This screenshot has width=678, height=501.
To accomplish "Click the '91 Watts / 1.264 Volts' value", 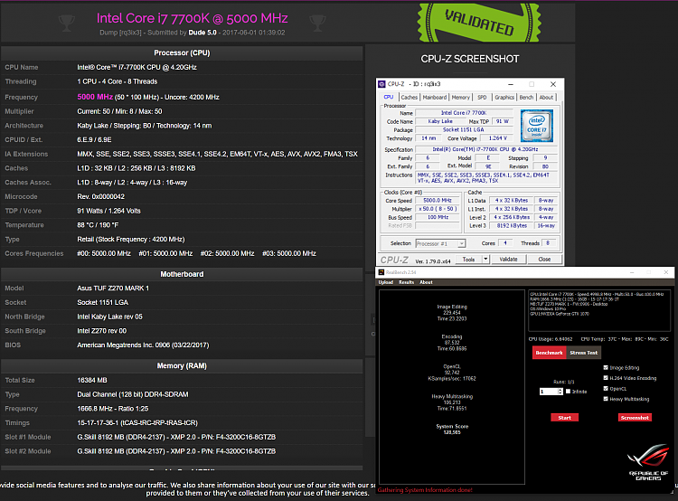I will coord(109,211).
